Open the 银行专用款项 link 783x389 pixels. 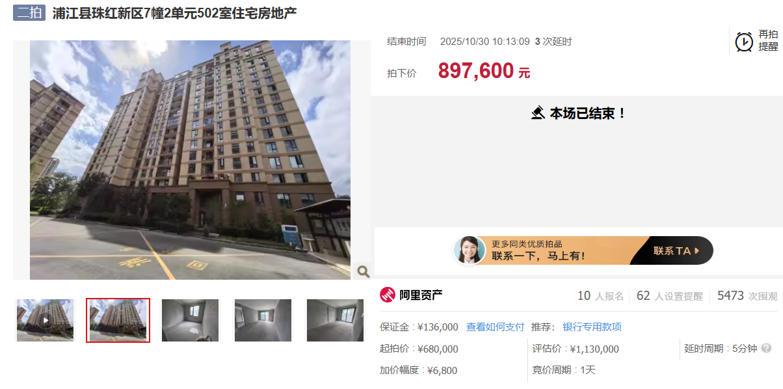click(x=592, y=327)
